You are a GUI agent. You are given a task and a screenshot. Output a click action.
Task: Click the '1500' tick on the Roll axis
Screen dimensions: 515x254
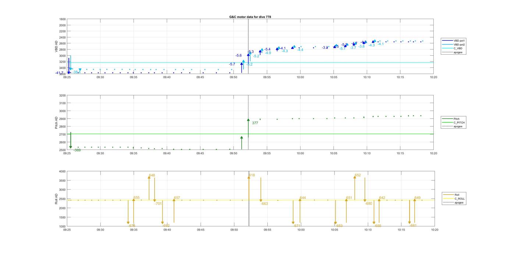(x=63, y=217)
